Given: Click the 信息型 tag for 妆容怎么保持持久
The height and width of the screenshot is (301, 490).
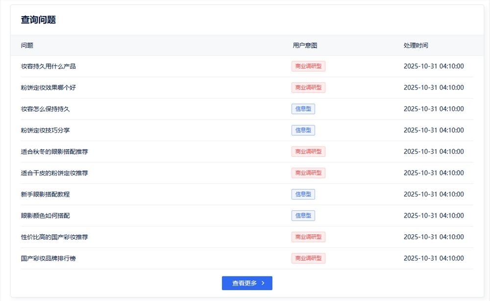Looking at the screenshot, I should 303,109.
